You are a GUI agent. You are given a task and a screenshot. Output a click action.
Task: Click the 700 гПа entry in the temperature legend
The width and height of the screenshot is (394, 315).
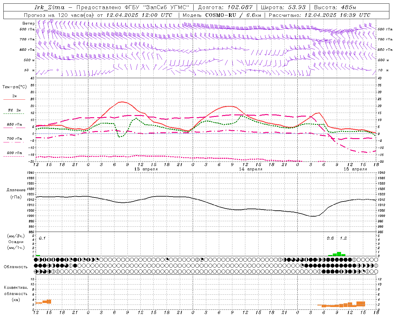pyautogui.click(x=14, y=139)
